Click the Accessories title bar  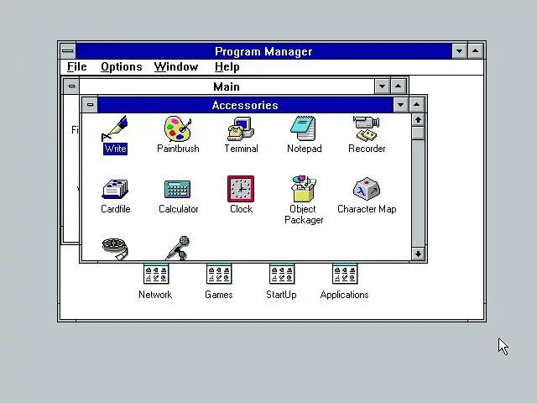click(245, 105)
